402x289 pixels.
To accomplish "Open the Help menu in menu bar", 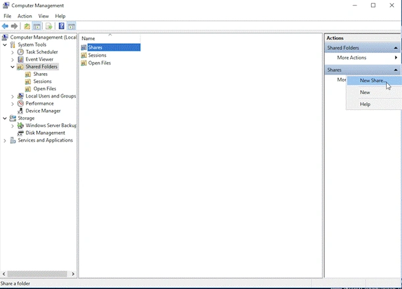I will [x=60, y=16].
